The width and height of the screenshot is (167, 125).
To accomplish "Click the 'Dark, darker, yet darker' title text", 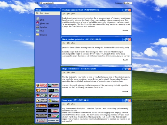I will pyautogui.click(x=73, y=39).
